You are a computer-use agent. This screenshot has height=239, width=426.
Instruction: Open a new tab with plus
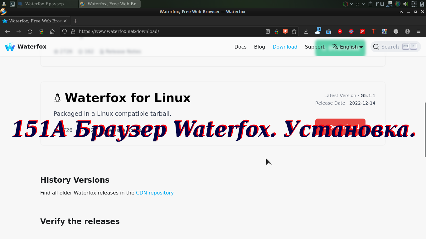[x=75, y=21]
